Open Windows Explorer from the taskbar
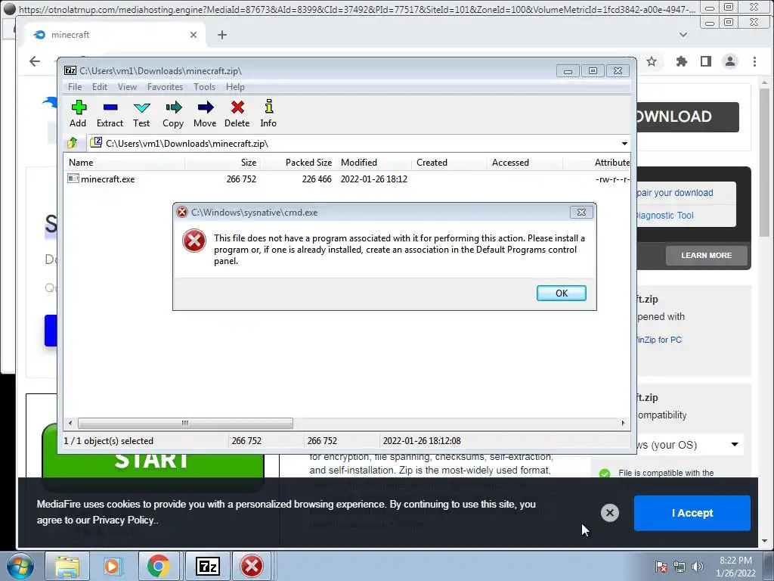This screenshot has height=581, width=774. tap(67, 566)
